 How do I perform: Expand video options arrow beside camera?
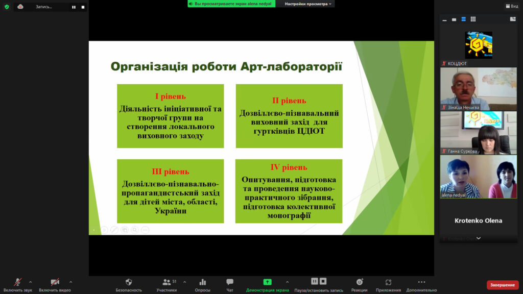pyautogui.click(x=70, y=282)
